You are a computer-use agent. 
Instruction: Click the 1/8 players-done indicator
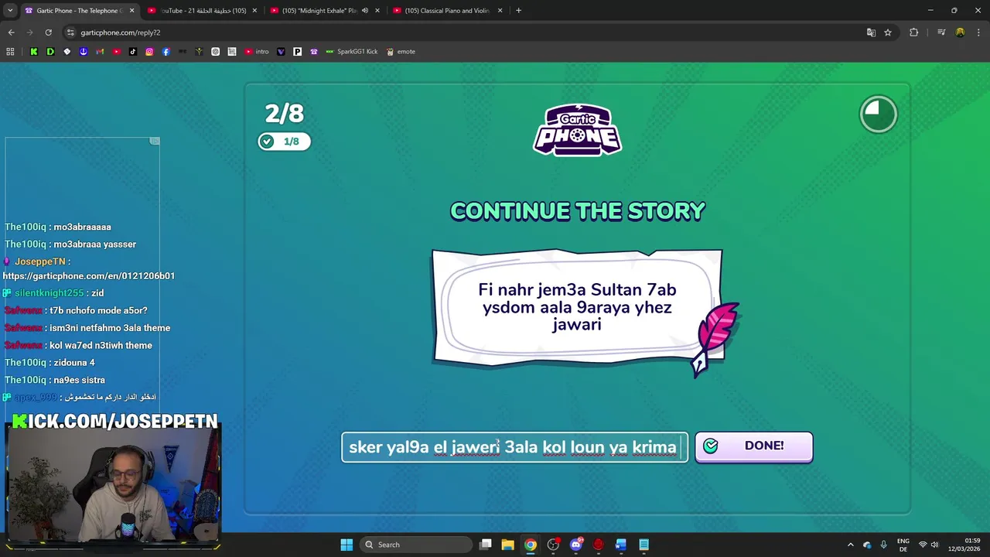point(284,142)
